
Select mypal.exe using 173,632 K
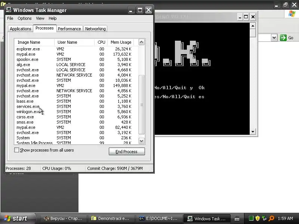(x=74, y=54)
